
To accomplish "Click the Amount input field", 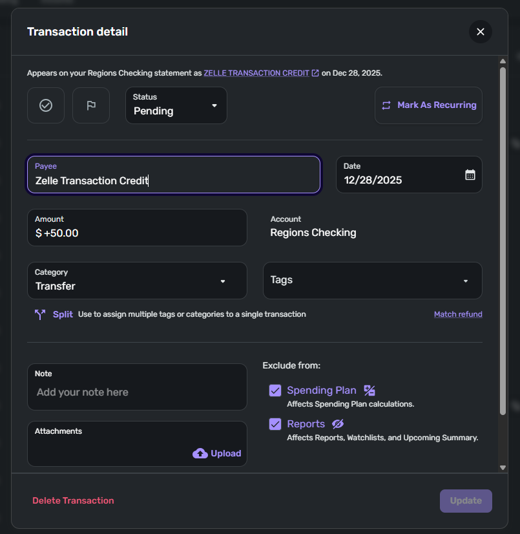I will coord(137,233).
